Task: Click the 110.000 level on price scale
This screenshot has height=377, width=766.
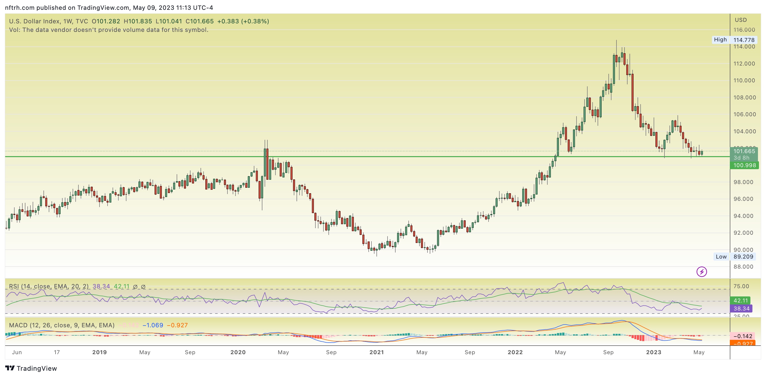Action: 744,81
